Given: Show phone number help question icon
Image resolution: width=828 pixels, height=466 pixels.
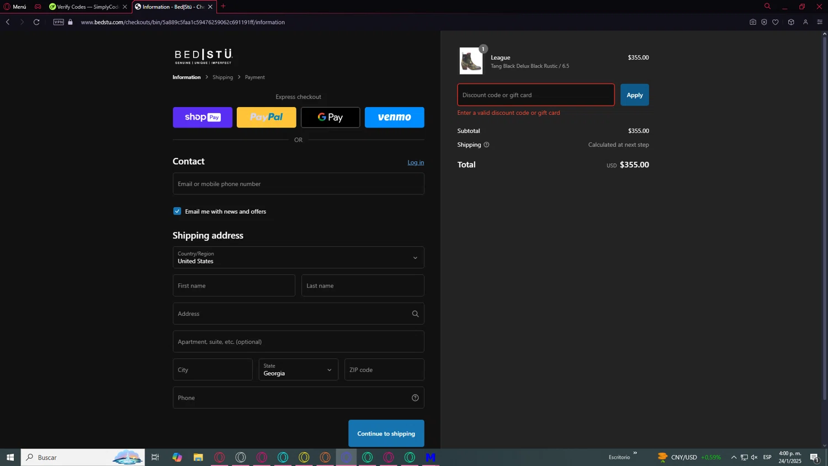Looking at the screenshot, I should pyautogui.click(x=415, y=398).
